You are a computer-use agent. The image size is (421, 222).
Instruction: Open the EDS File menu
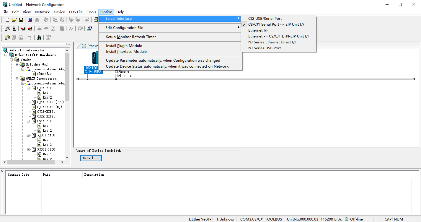click(x=76, y=12)
